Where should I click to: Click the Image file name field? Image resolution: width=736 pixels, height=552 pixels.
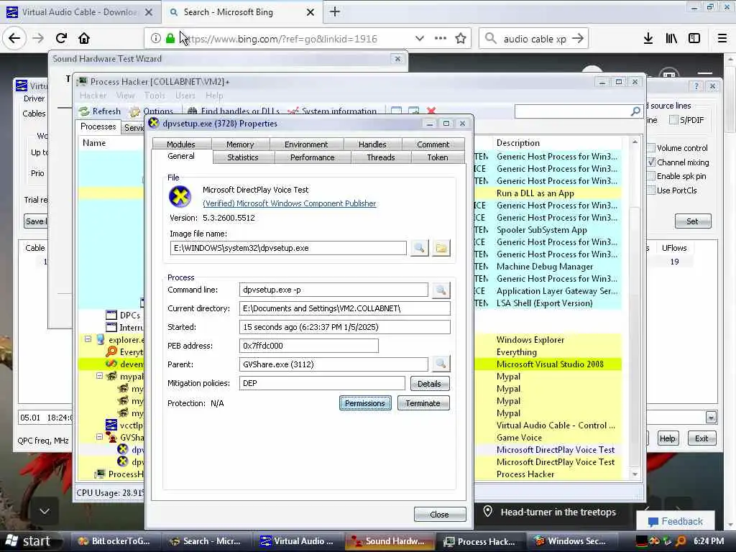288,248
